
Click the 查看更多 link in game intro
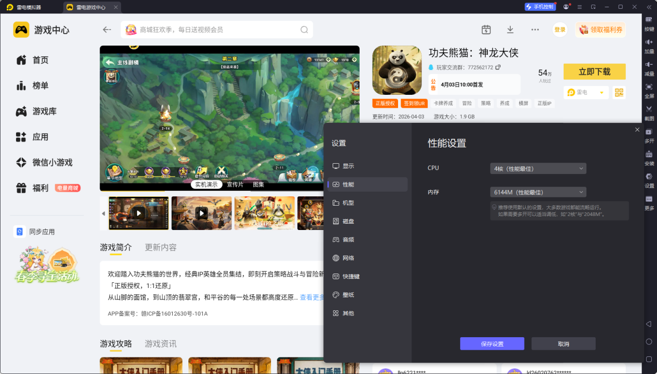click(x=312, y=297)
